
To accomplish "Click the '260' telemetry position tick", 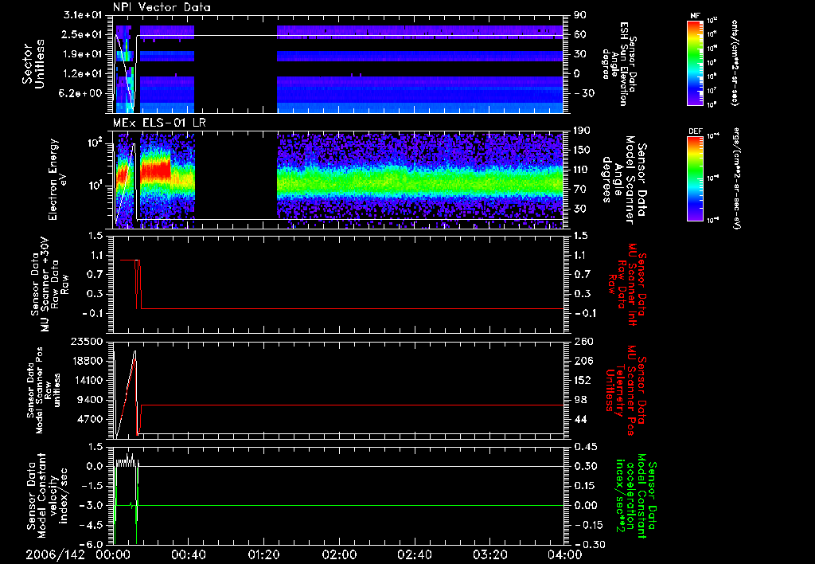I will [x=583, y=341].
